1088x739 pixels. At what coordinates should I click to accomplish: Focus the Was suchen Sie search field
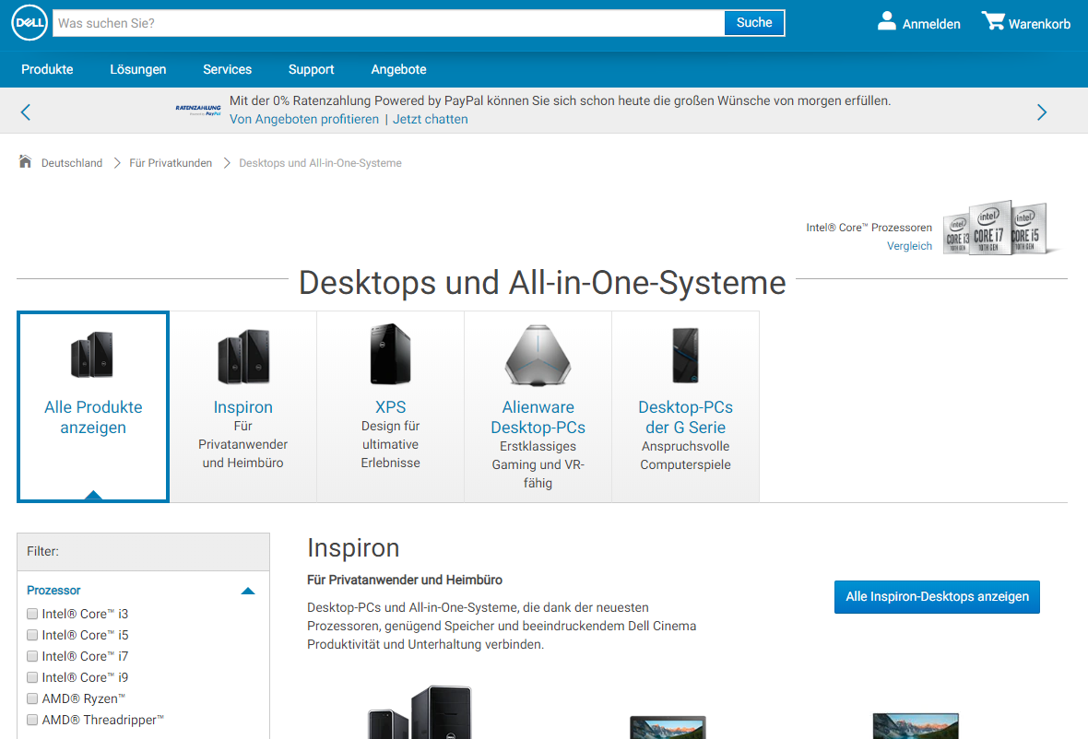pos(388,23)
